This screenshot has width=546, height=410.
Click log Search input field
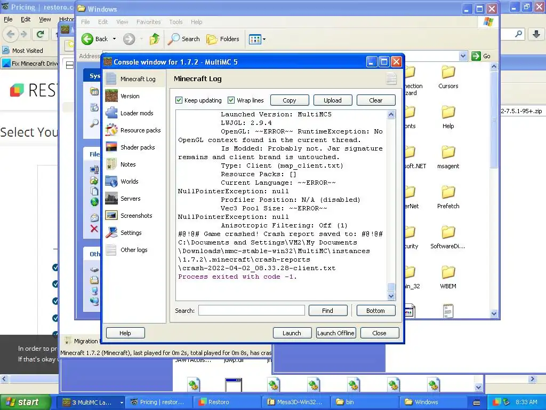tap(252, 310)
